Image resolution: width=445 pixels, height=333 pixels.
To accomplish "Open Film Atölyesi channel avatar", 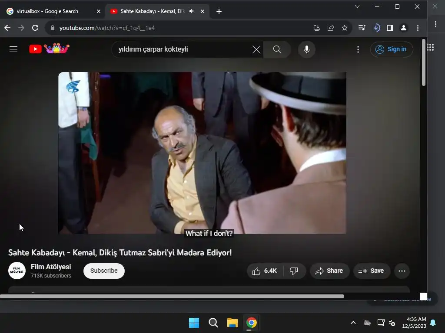I will pyautogui.click(x=17, y=271).
